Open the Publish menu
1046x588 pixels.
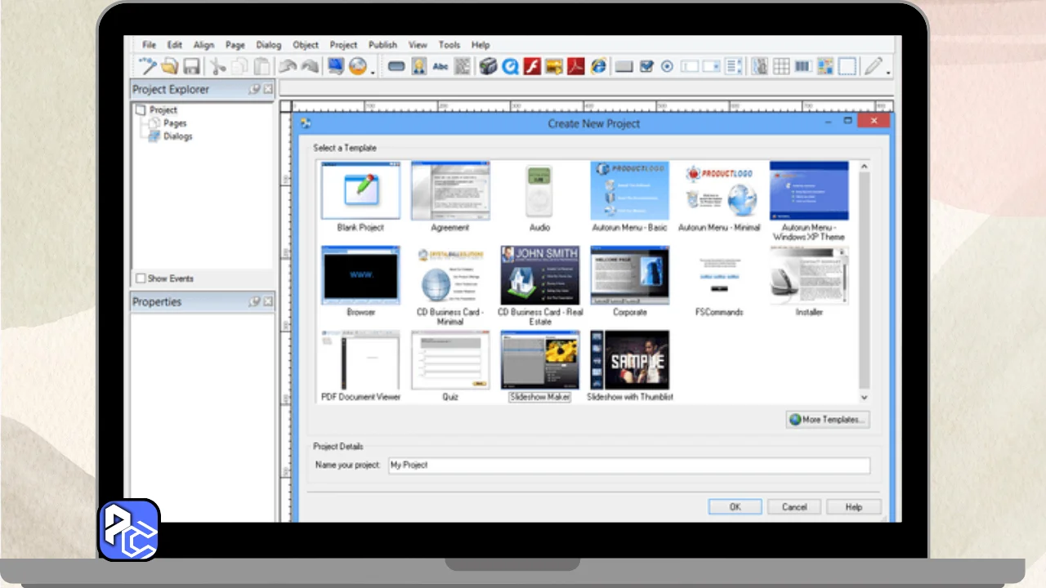click(382, 45)
